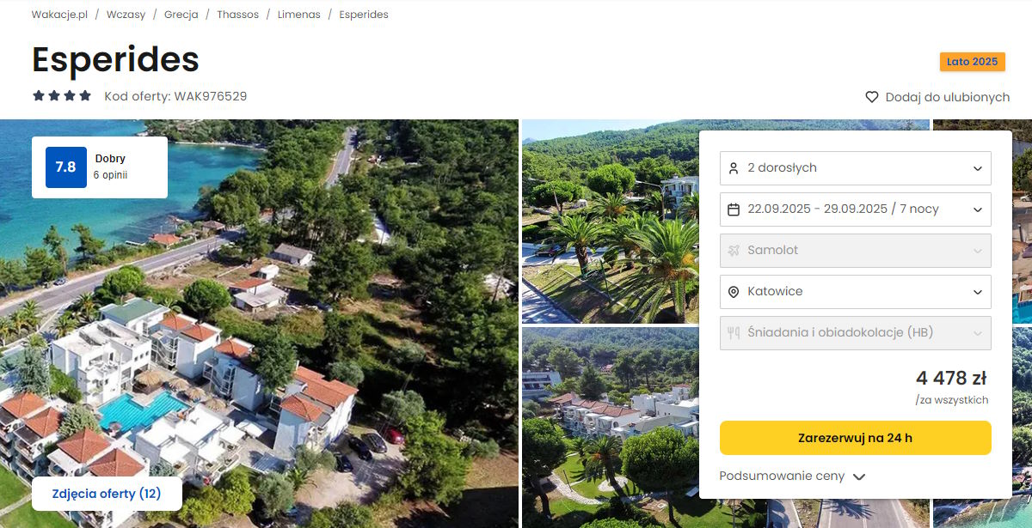The height and width of the screenshot is (528, 1032).
Task: Click the location pin icon by Katowice
Action: pos(734,292)
